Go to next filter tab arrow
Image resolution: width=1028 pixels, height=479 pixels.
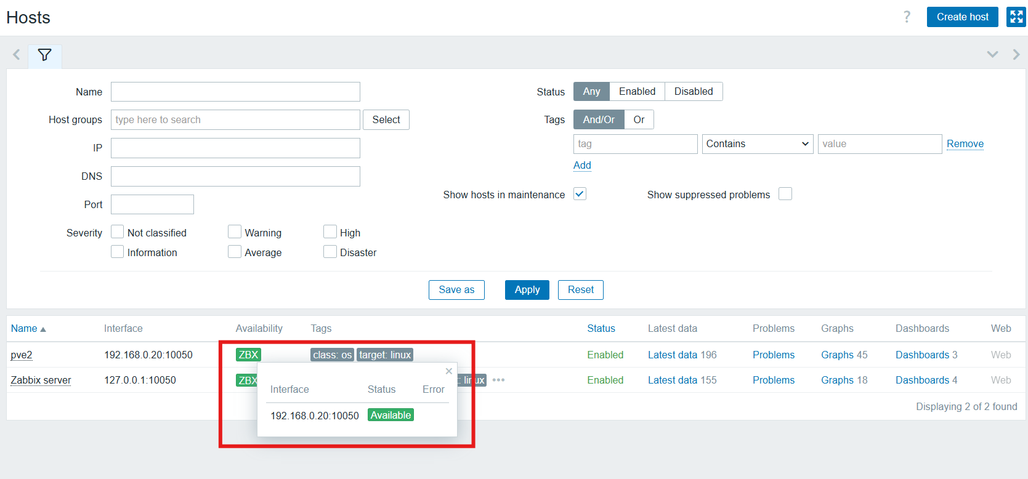pyautogui.click(x=1016, y=55)
